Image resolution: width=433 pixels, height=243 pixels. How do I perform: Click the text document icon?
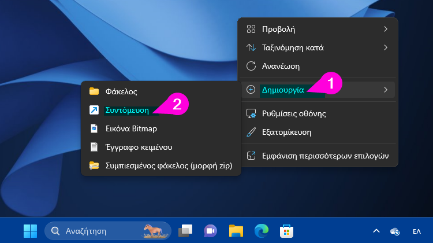click(x=94, y=147)
